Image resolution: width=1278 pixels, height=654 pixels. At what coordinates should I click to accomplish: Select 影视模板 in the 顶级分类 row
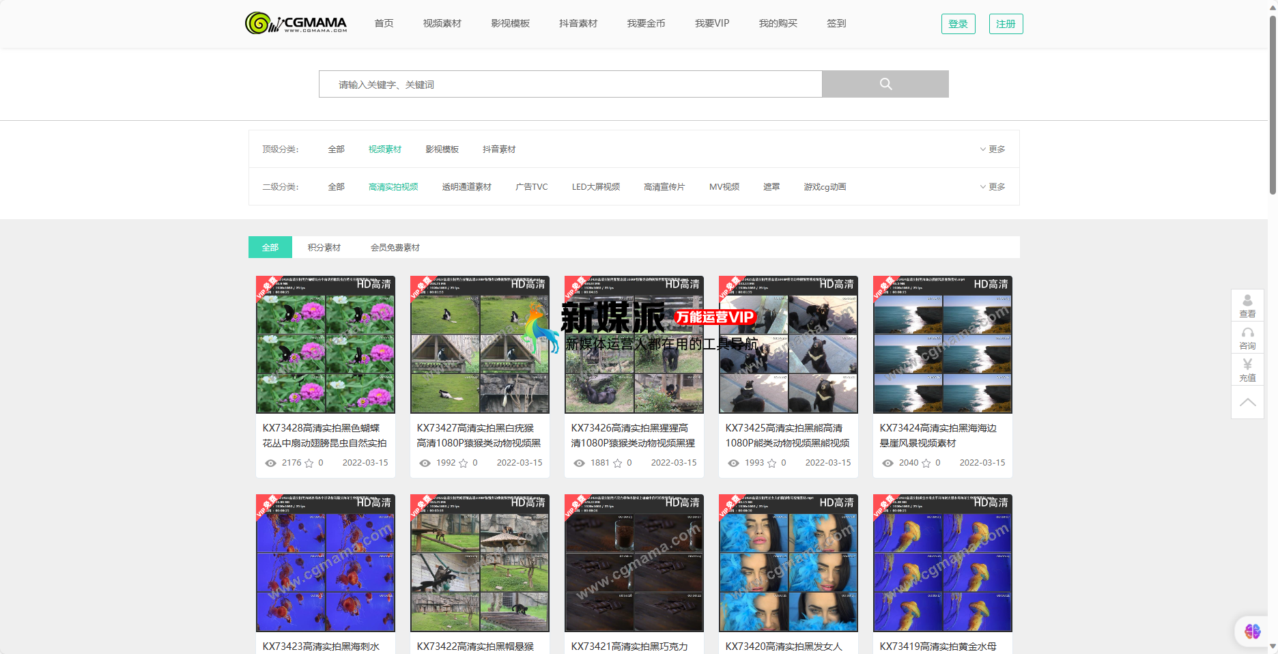click(442, 149)
